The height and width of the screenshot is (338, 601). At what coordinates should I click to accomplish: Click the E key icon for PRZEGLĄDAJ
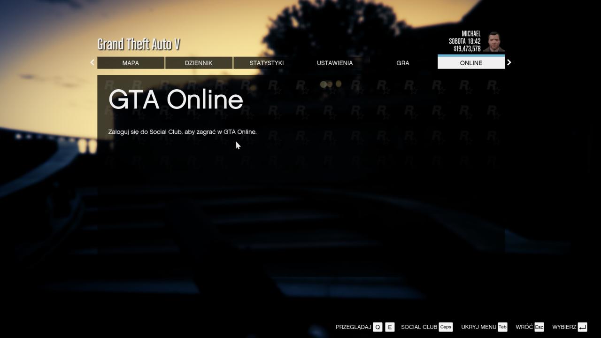coord(390,327)
